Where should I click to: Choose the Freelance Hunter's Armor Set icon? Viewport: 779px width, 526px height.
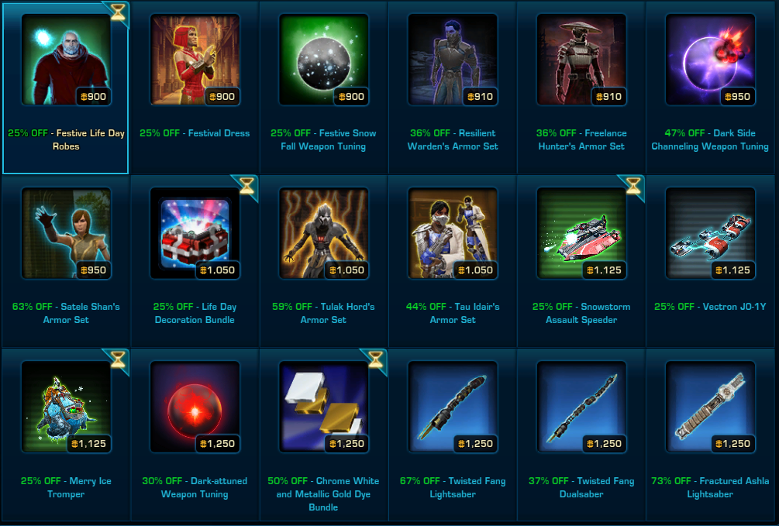[x=581, y=60]
